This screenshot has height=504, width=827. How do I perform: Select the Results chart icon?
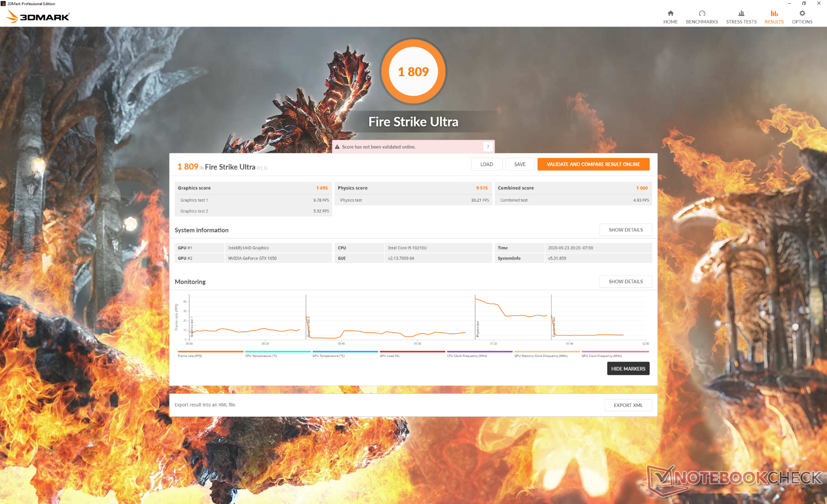click(774, 13)
